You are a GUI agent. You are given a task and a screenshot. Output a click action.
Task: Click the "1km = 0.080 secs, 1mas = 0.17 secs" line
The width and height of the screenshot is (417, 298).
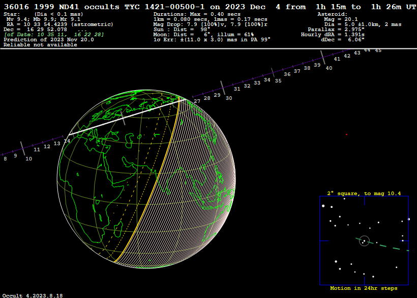point(211,19)
